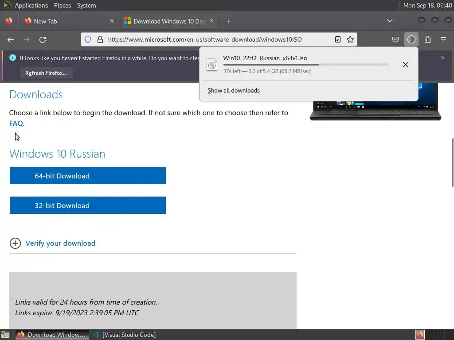Select Download Window taskbar item

click(52, 335)
